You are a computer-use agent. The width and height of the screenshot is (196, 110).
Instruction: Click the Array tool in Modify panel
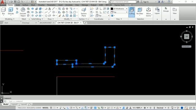pos(74,16)
